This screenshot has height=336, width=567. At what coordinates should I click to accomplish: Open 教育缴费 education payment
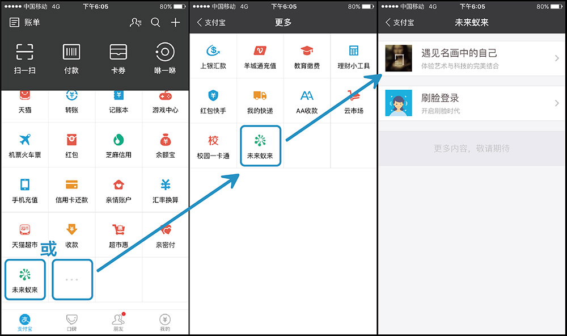[307, 57]
